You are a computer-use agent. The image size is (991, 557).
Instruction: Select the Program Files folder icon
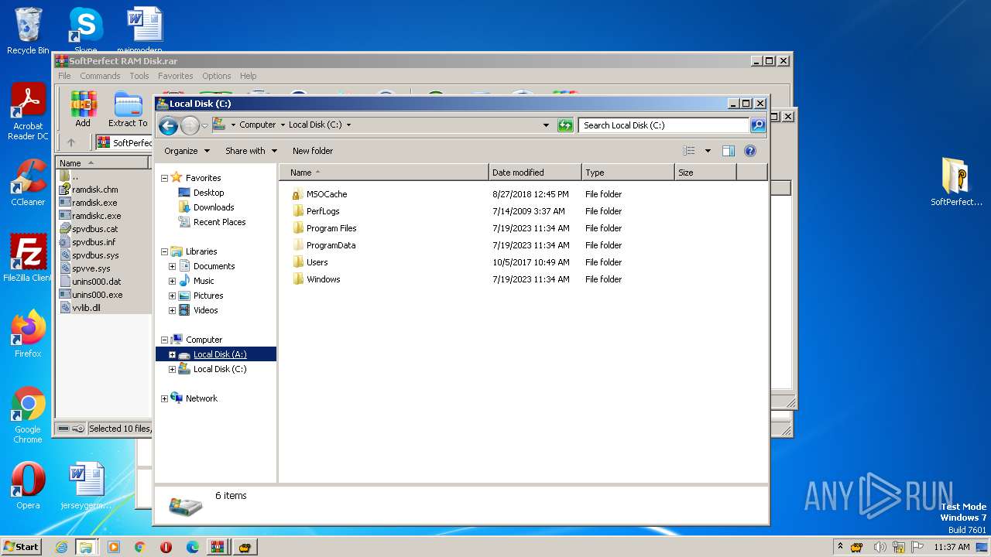tap(298, 228)
